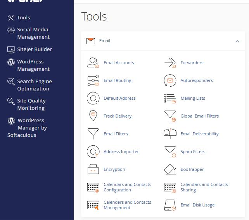The image size is (249, 220).
Task: Click the Email Deliverability mailbox icon
Action: [170, 134]
